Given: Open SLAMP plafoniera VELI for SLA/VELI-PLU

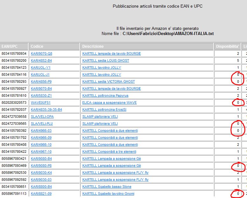Looking at the screenshot, I should pos(100,124).
